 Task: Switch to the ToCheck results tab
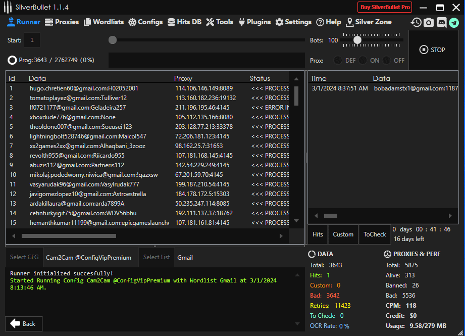click(x=375, y=234)
